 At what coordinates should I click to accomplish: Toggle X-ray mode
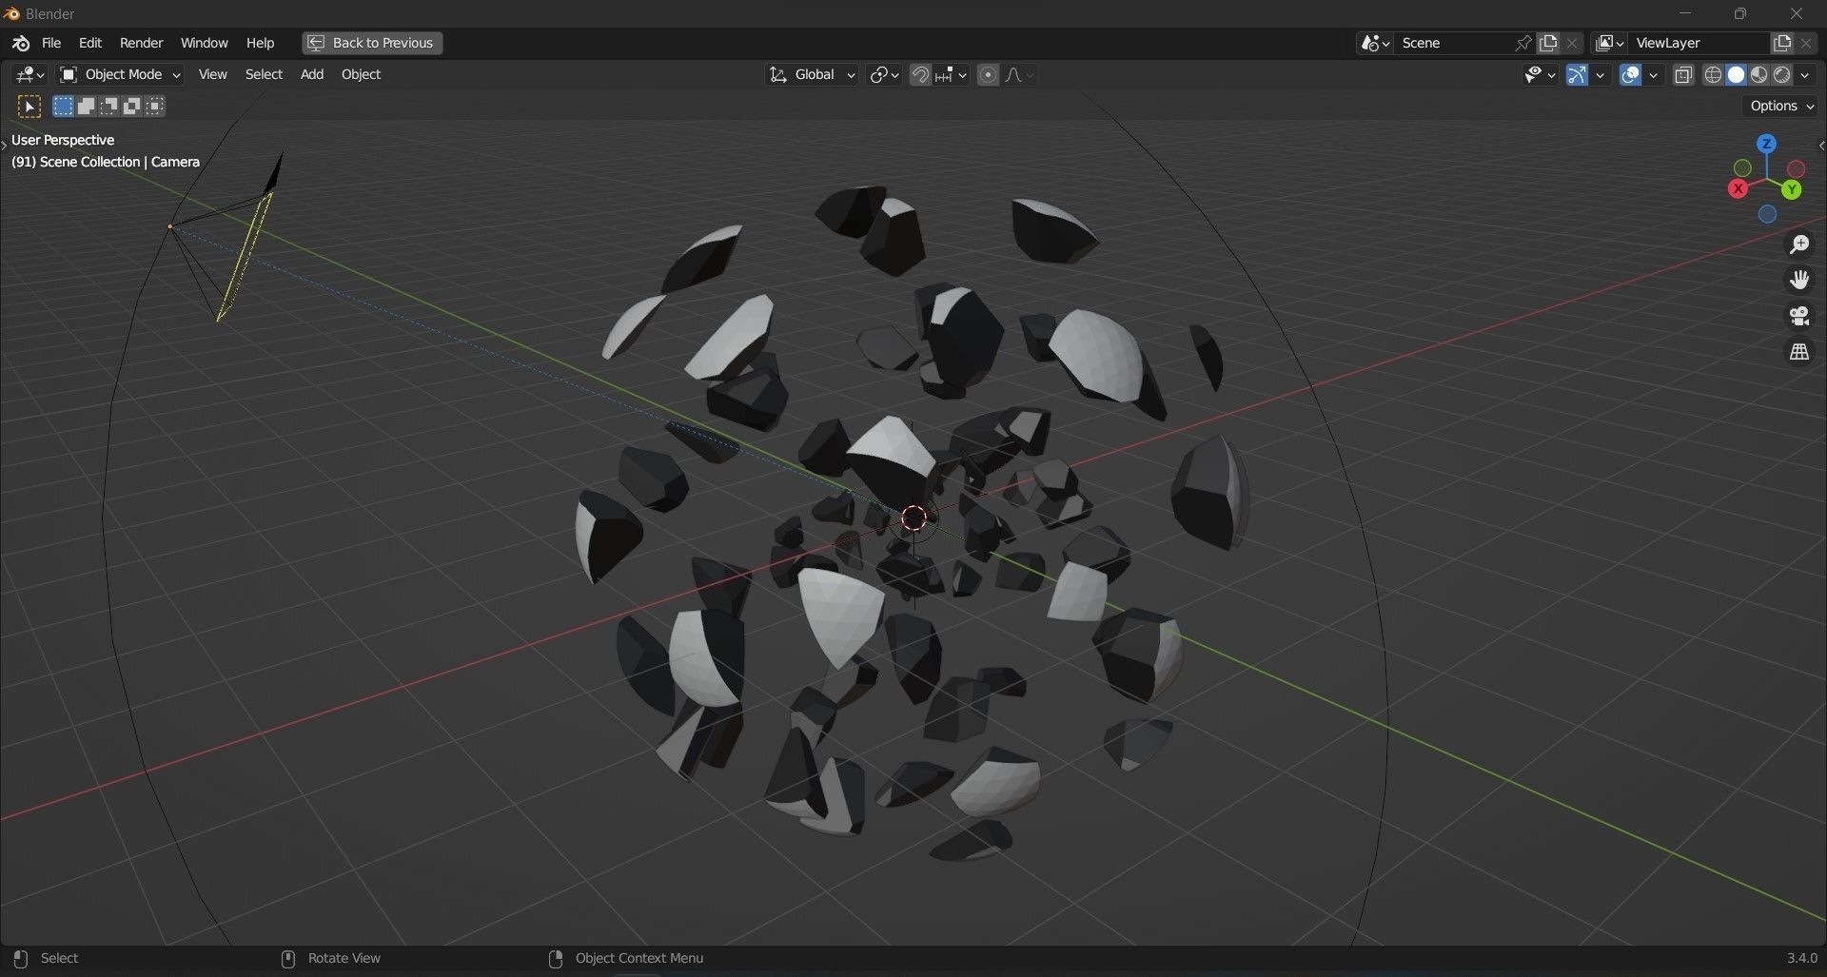[1683, 74]
